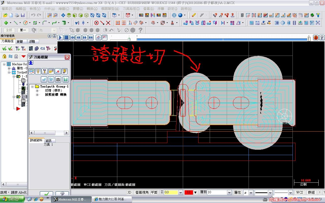
Task: Click the 屬性 button in status bar
Action: tap(237, 193)
